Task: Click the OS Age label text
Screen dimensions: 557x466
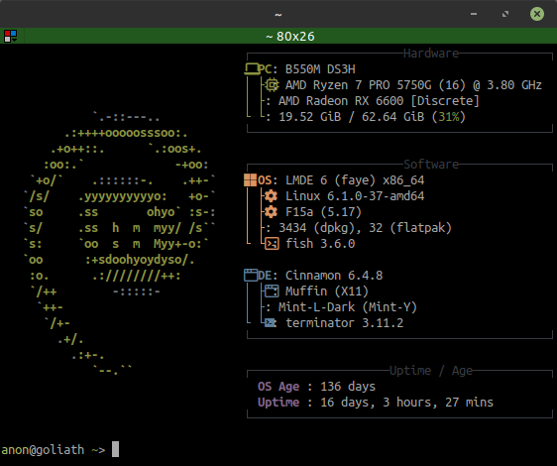Action: [x=278, y=387]
